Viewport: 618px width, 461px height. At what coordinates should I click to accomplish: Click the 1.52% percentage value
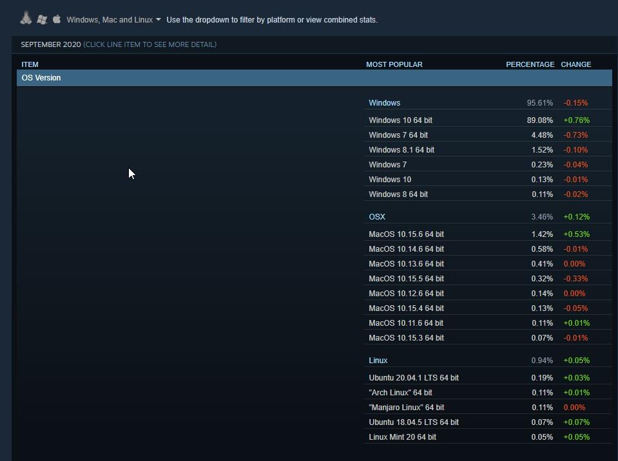(542, 150)
